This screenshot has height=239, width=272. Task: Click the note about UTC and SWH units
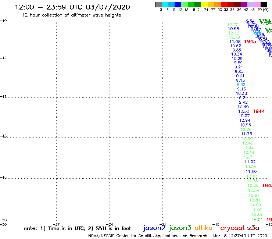(x=77, y=228)
